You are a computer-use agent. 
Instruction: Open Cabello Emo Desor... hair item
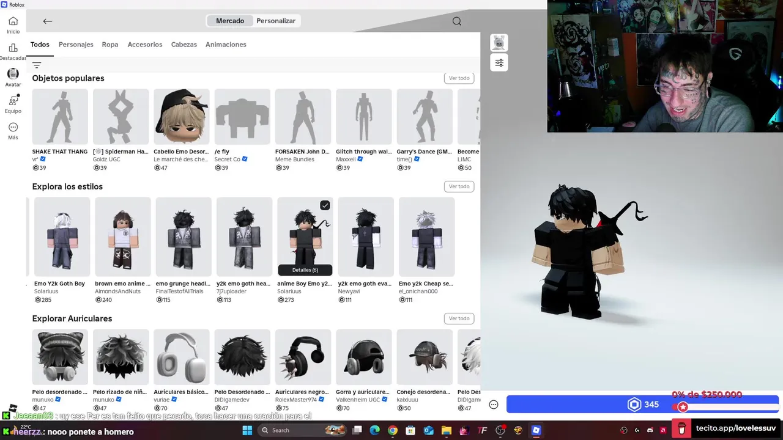[182, 117]
